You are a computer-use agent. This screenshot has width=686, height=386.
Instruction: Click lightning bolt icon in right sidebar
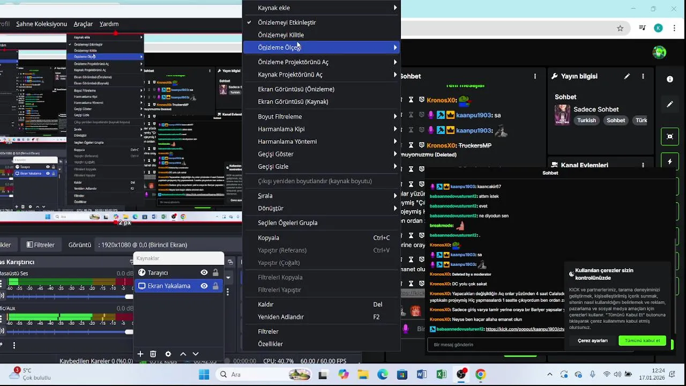click(670, 161)
